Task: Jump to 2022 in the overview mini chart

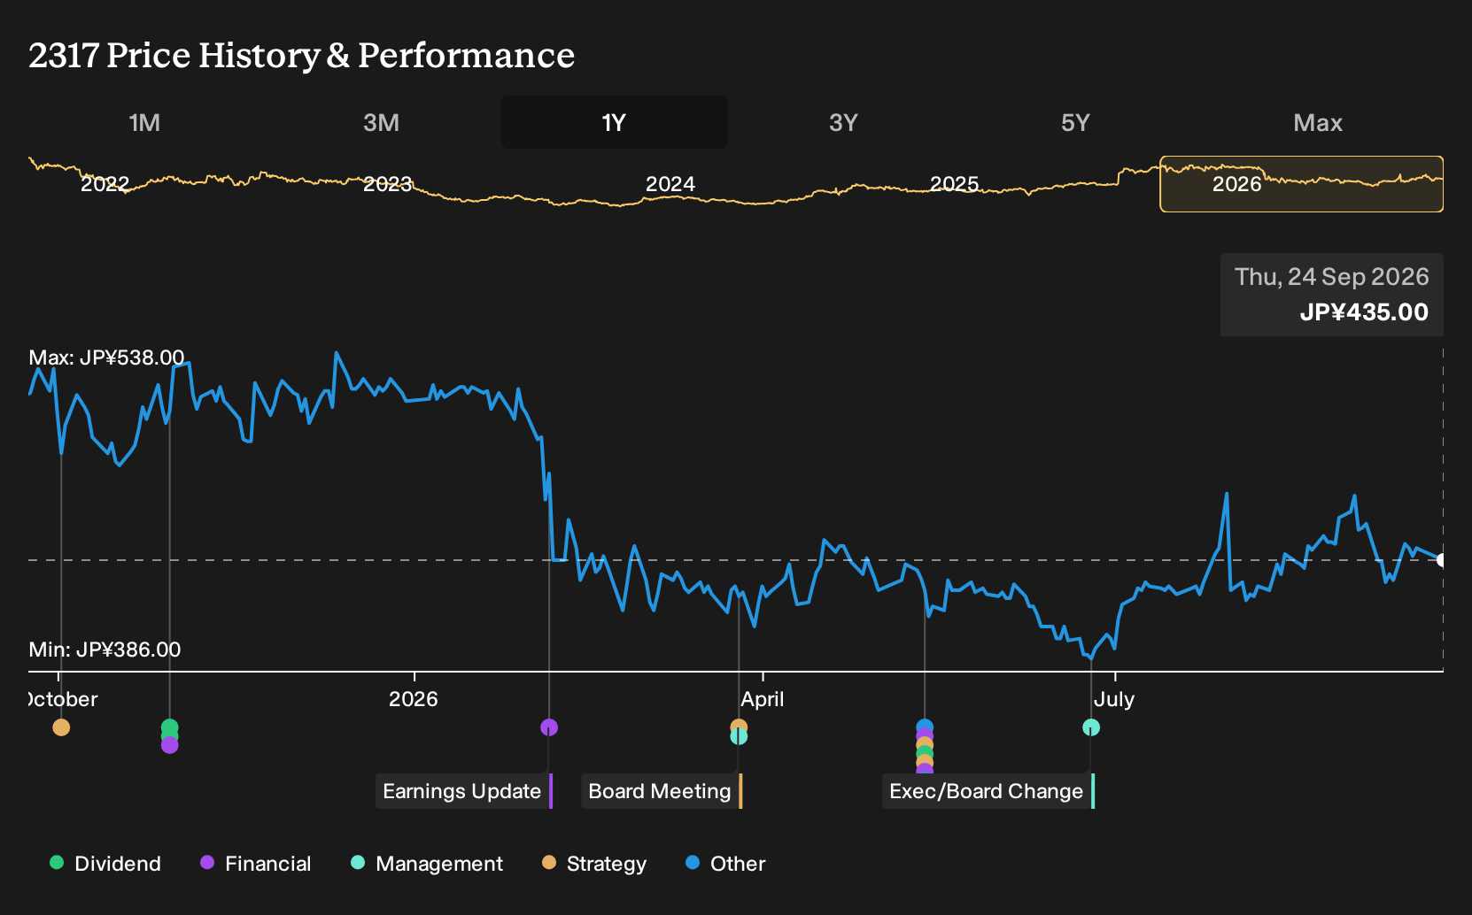Action: click(x=105, y=184)
